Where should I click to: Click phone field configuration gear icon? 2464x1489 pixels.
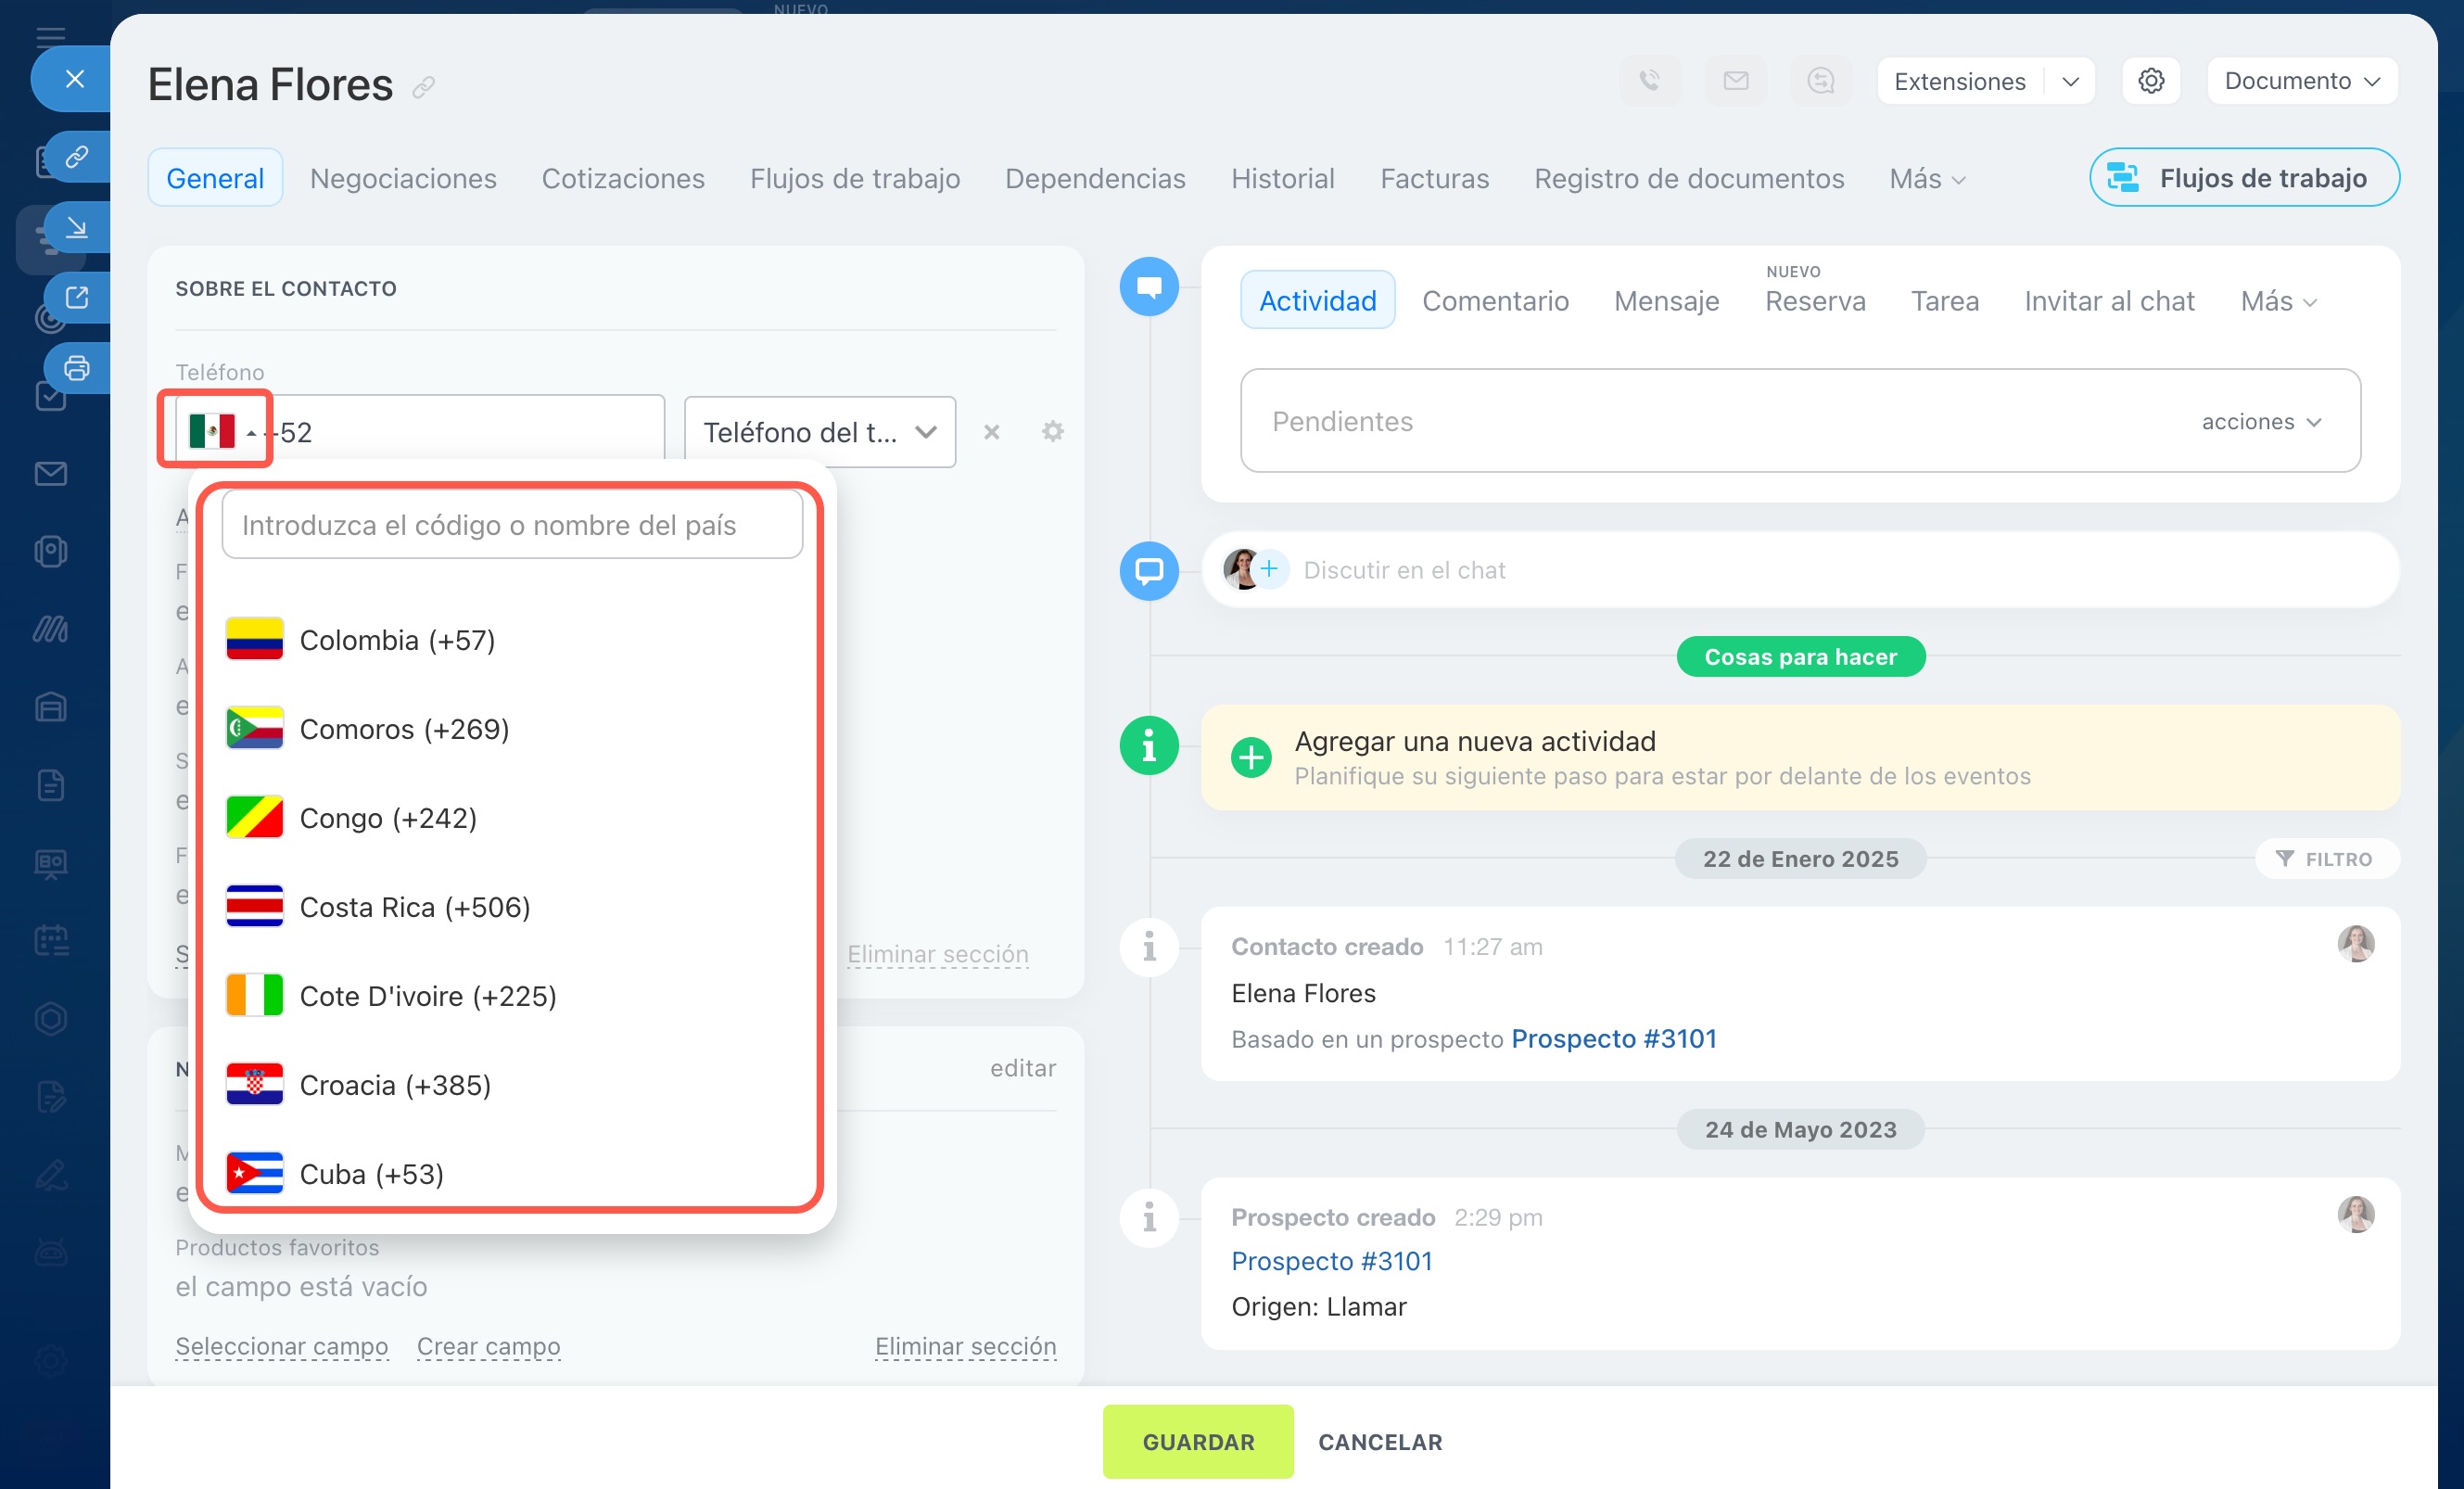[1052, 431]
